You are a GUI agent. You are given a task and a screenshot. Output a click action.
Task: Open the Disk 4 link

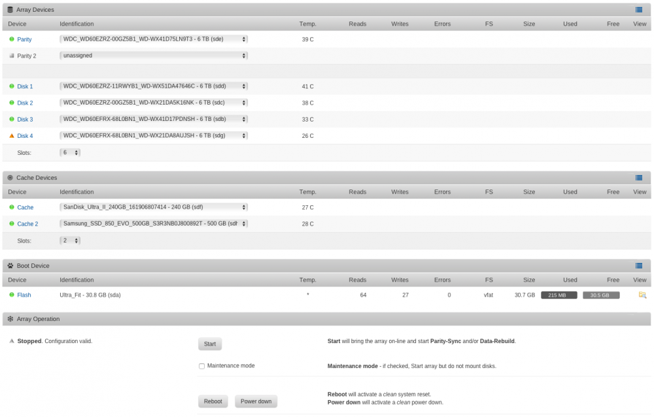pyautogui.click(x=25, y=136)
